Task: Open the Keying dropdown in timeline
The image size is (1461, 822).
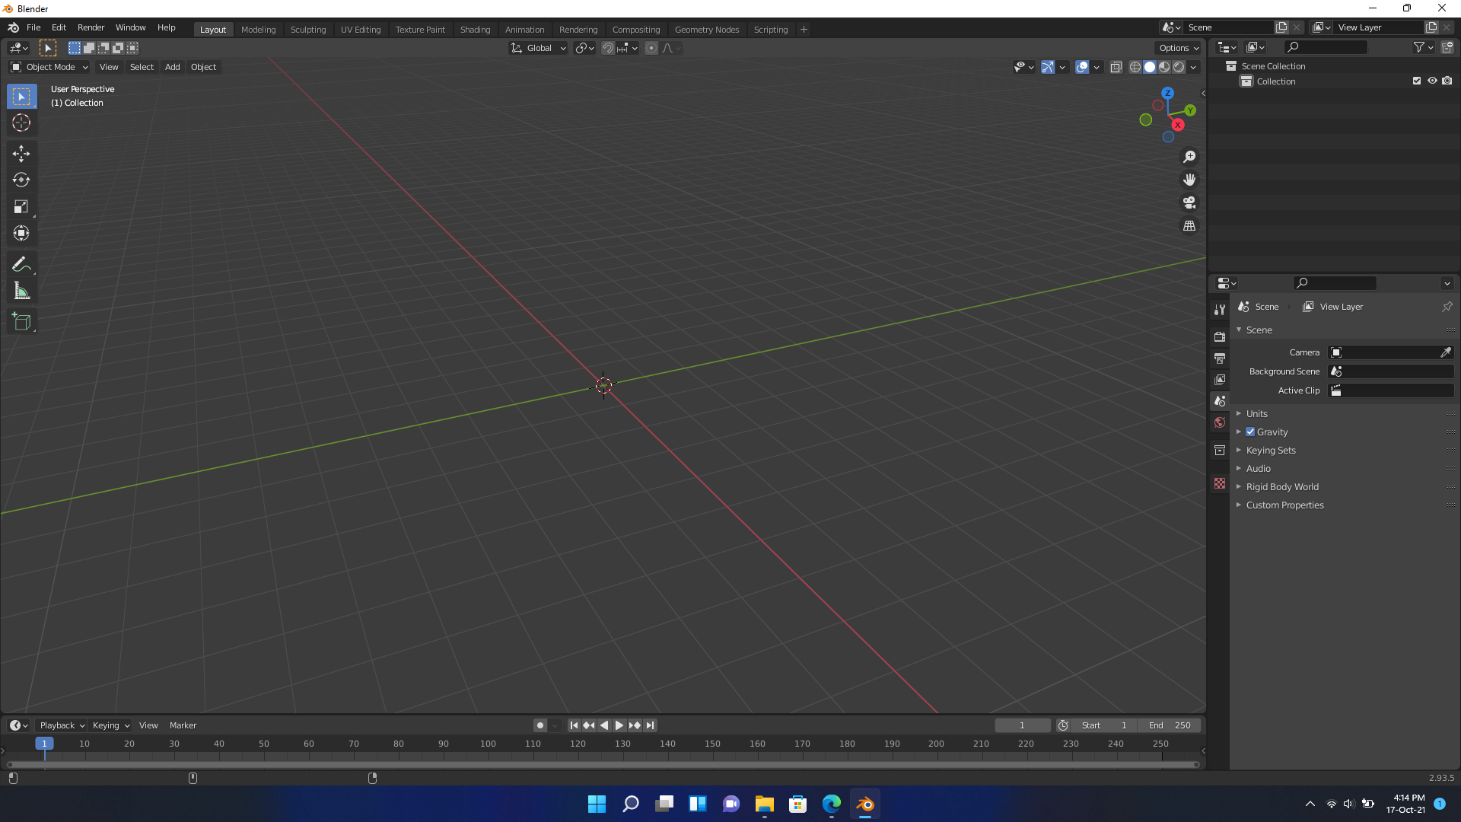Action: click(x=110, y=725)
